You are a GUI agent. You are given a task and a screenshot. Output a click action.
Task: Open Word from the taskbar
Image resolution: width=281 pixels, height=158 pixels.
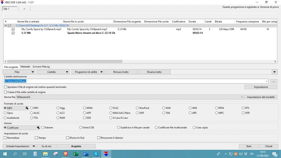coord(86,154)
